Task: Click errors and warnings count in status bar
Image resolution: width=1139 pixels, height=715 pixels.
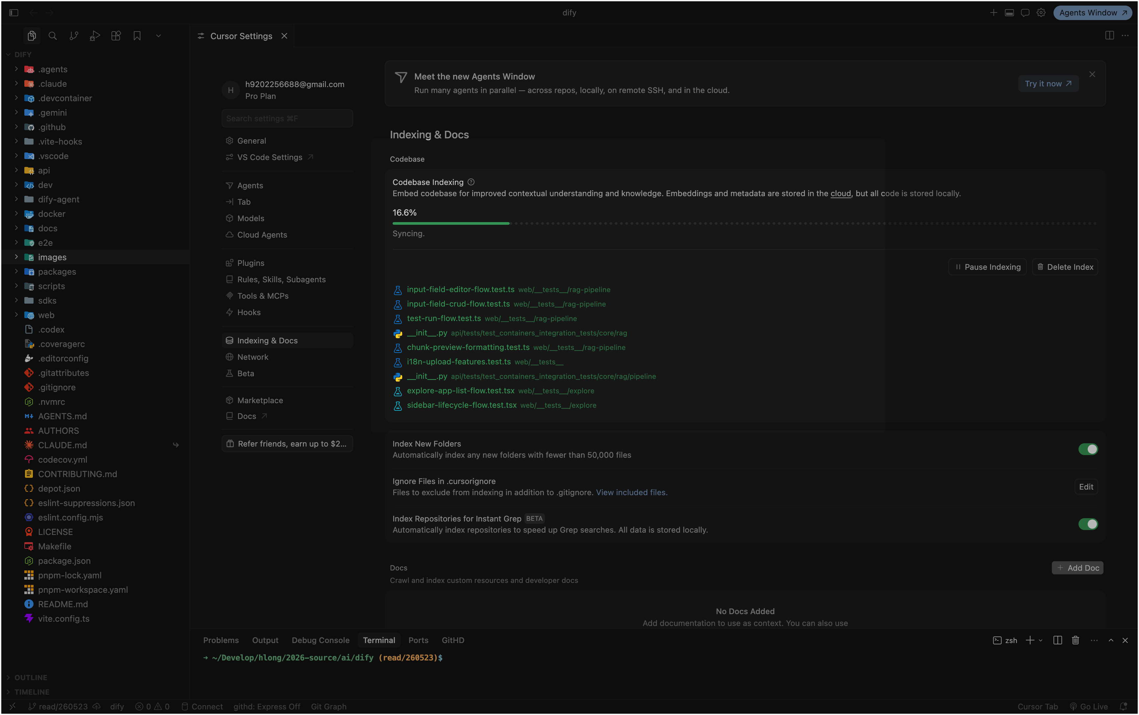Action: [152, 706]
